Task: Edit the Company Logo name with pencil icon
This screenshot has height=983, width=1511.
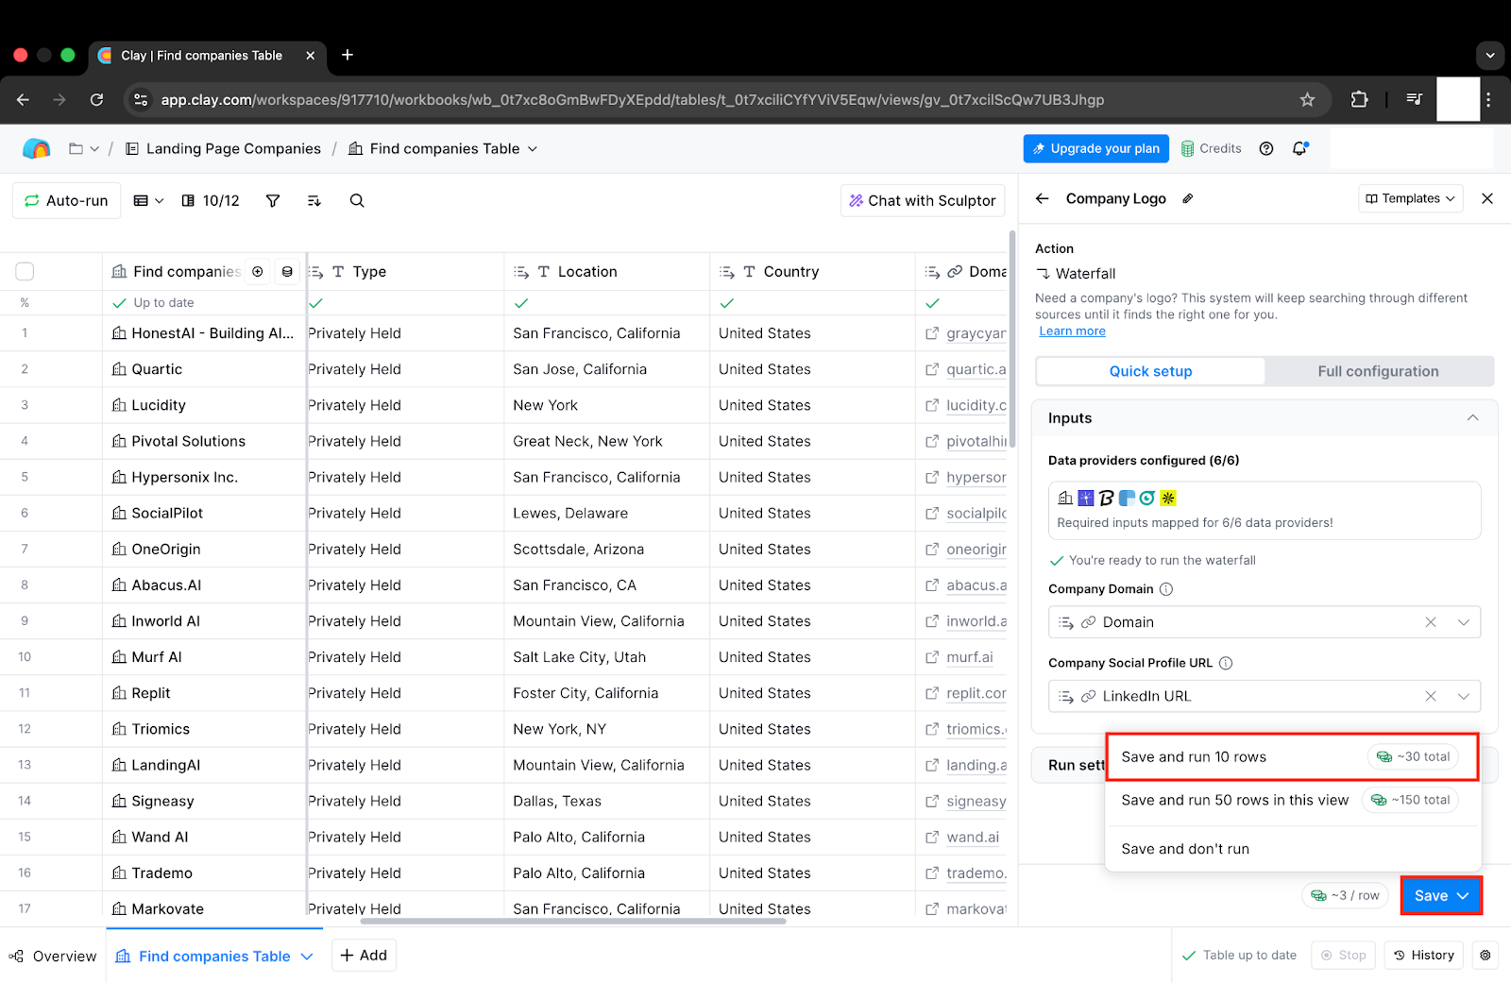Action: [1188, 198]
